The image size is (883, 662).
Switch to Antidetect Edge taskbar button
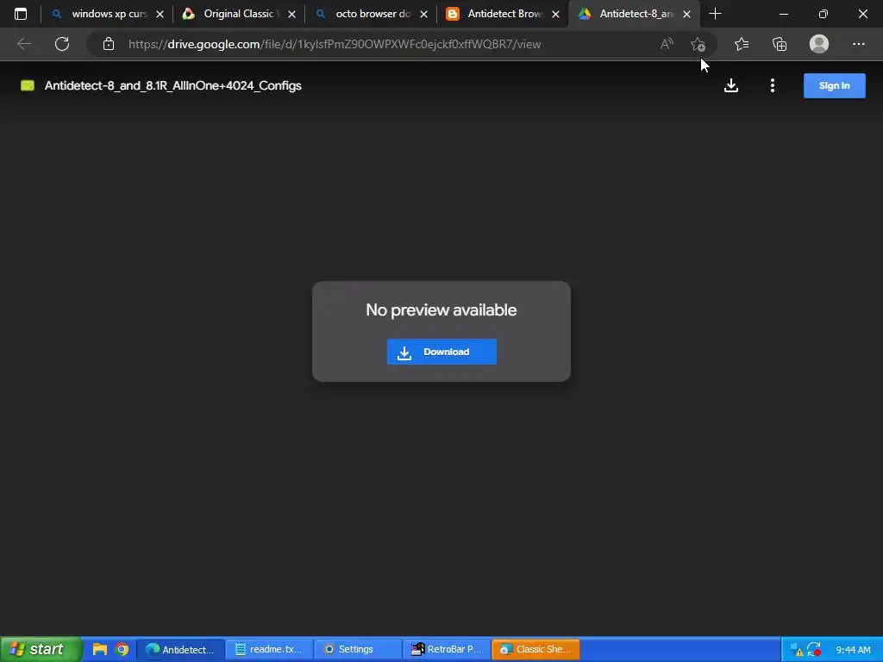click(181, 650)
